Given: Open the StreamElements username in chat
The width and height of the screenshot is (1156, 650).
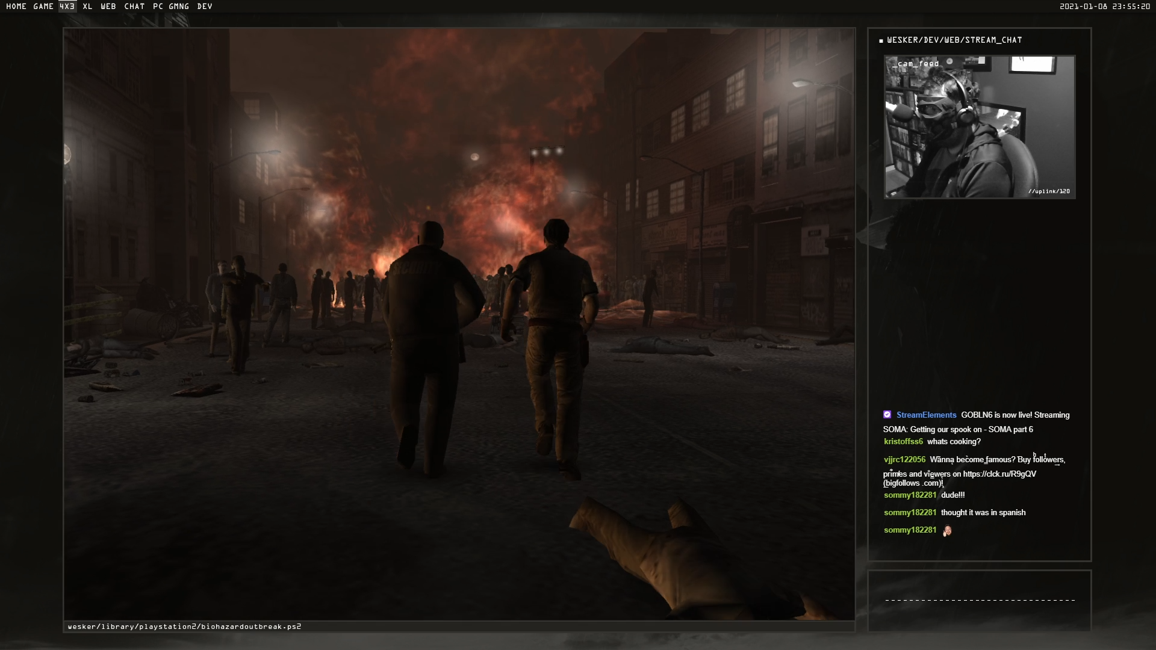Looking at the screenshot, I should [926, 415].
